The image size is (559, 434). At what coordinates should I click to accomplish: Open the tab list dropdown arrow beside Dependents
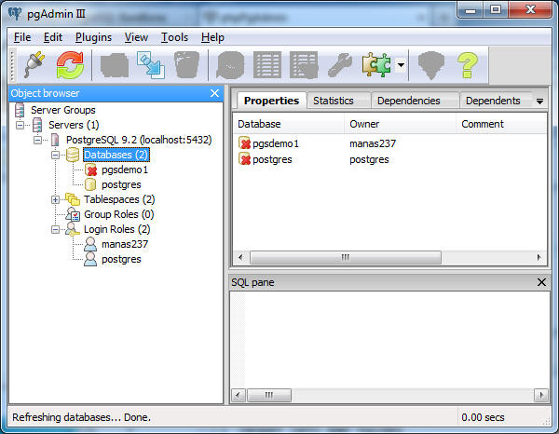pos(539,102)
